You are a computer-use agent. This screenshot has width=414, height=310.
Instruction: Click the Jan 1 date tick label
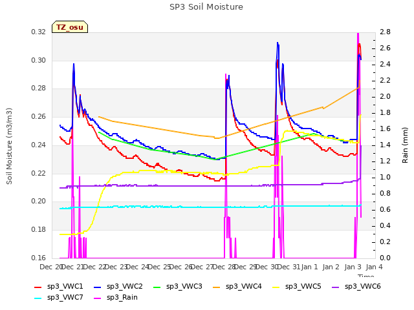(309, 267)
